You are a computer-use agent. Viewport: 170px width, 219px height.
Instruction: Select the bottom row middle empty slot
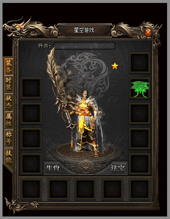coord(85,189)
